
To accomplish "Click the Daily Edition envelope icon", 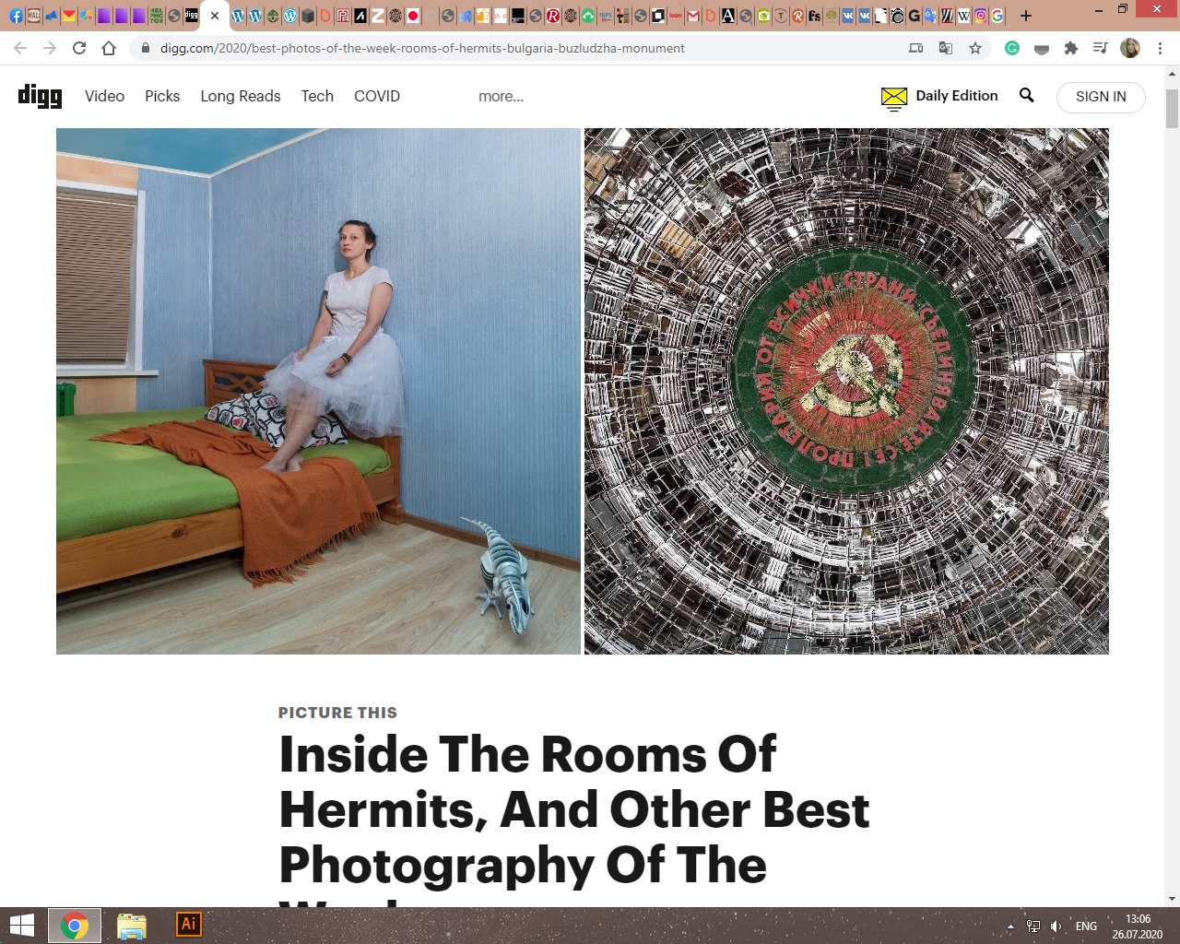I will pyautogui.click(x=893, y=97).
